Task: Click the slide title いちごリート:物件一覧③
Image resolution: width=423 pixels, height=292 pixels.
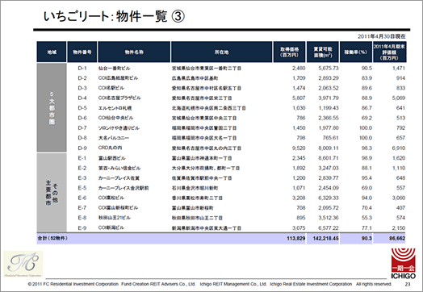Action: 114,16
